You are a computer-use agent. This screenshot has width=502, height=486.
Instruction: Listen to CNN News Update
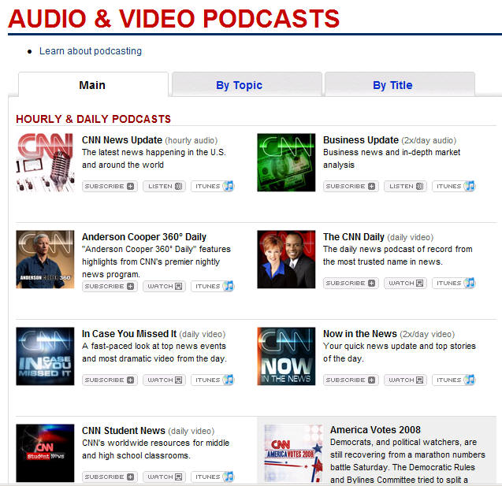(x=164, y=186)
